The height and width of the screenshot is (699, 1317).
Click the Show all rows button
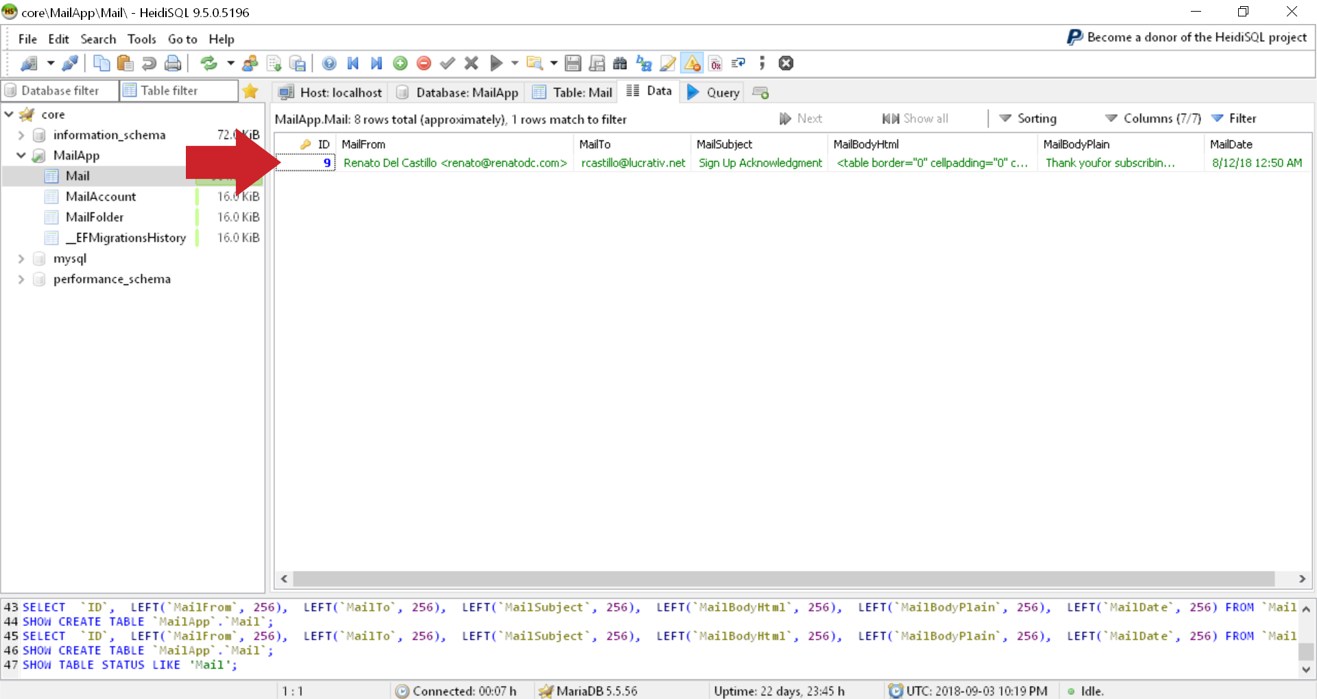915,119
